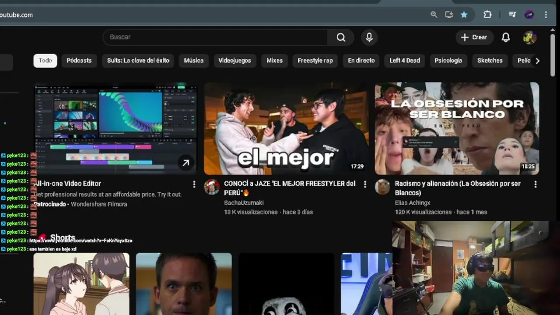Select the Música chip

[x=194, y=60]
